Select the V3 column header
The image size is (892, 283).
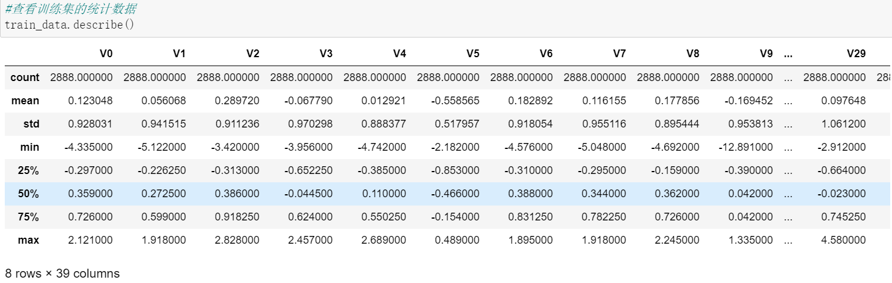point(326,54)
